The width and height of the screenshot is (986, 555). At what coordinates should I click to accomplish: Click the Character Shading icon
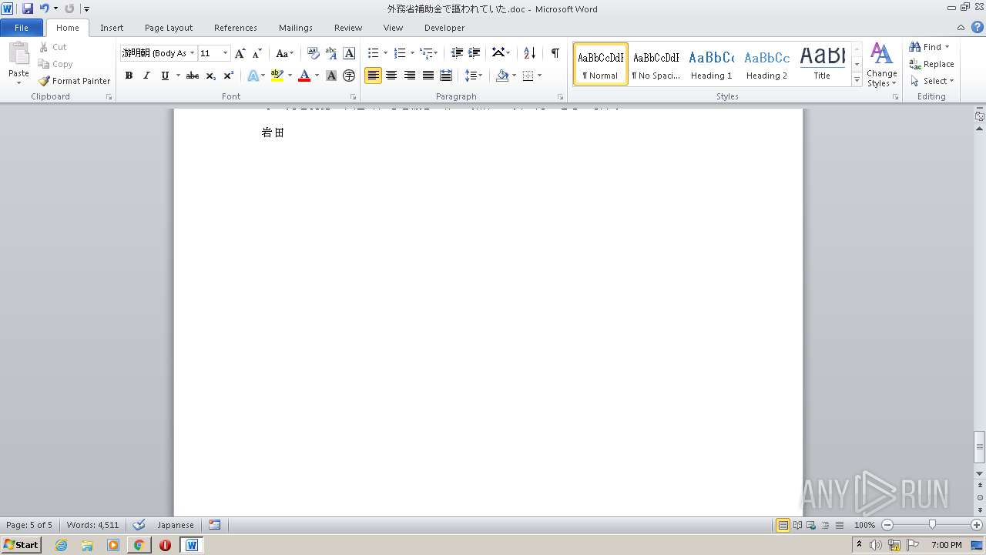point(331,76)
